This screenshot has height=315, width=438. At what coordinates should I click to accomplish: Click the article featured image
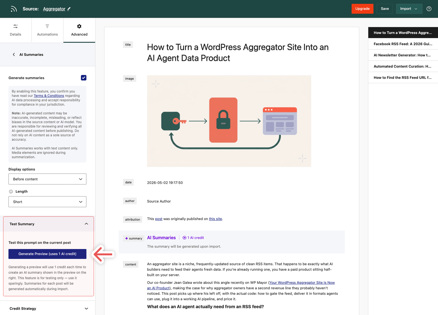click(x=229, y=121)
